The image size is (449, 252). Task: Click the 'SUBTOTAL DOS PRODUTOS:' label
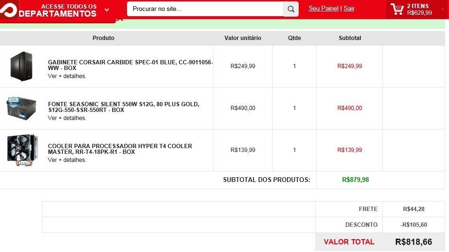(266, 180)
